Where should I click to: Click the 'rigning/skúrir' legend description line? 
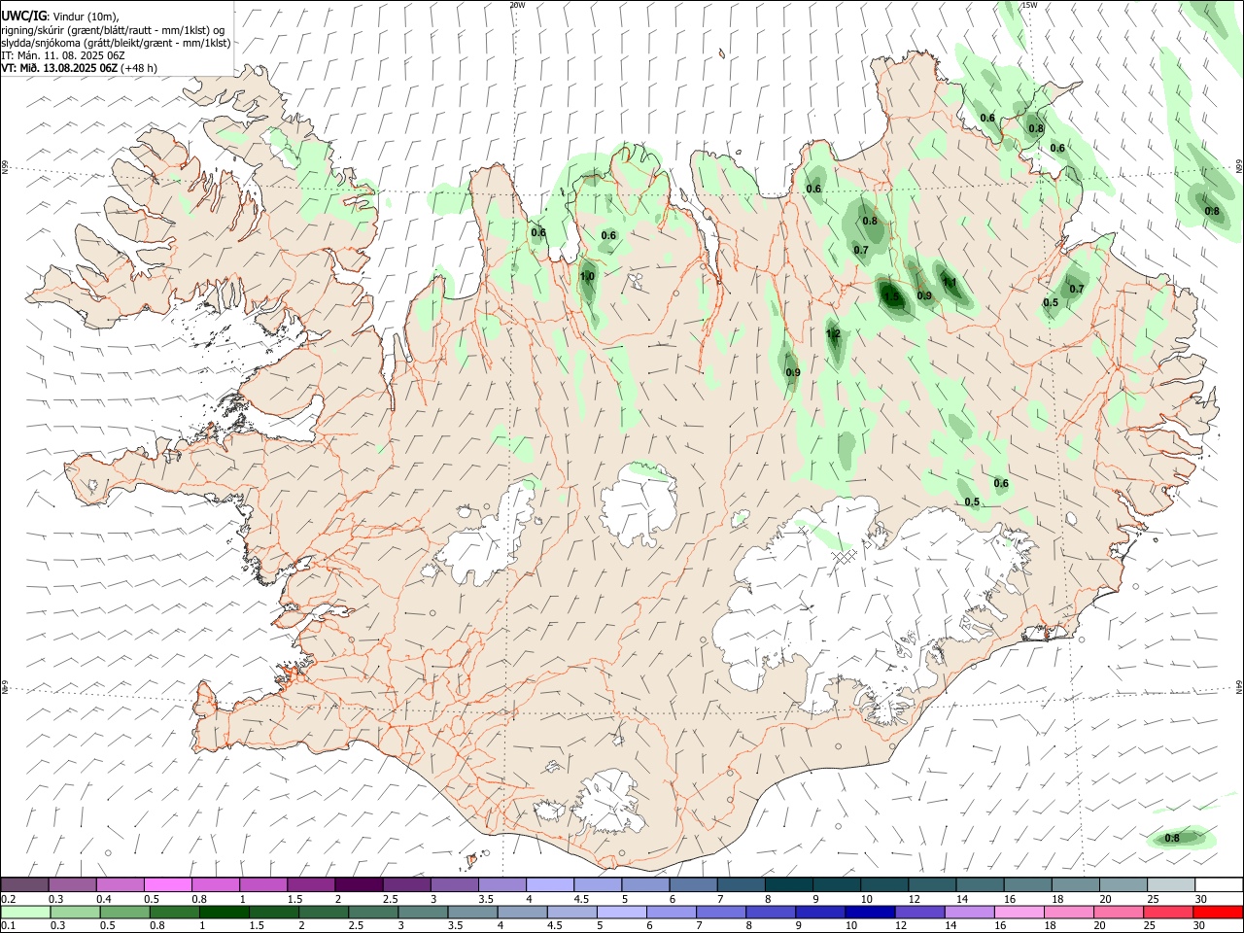(x=113, y=30)
